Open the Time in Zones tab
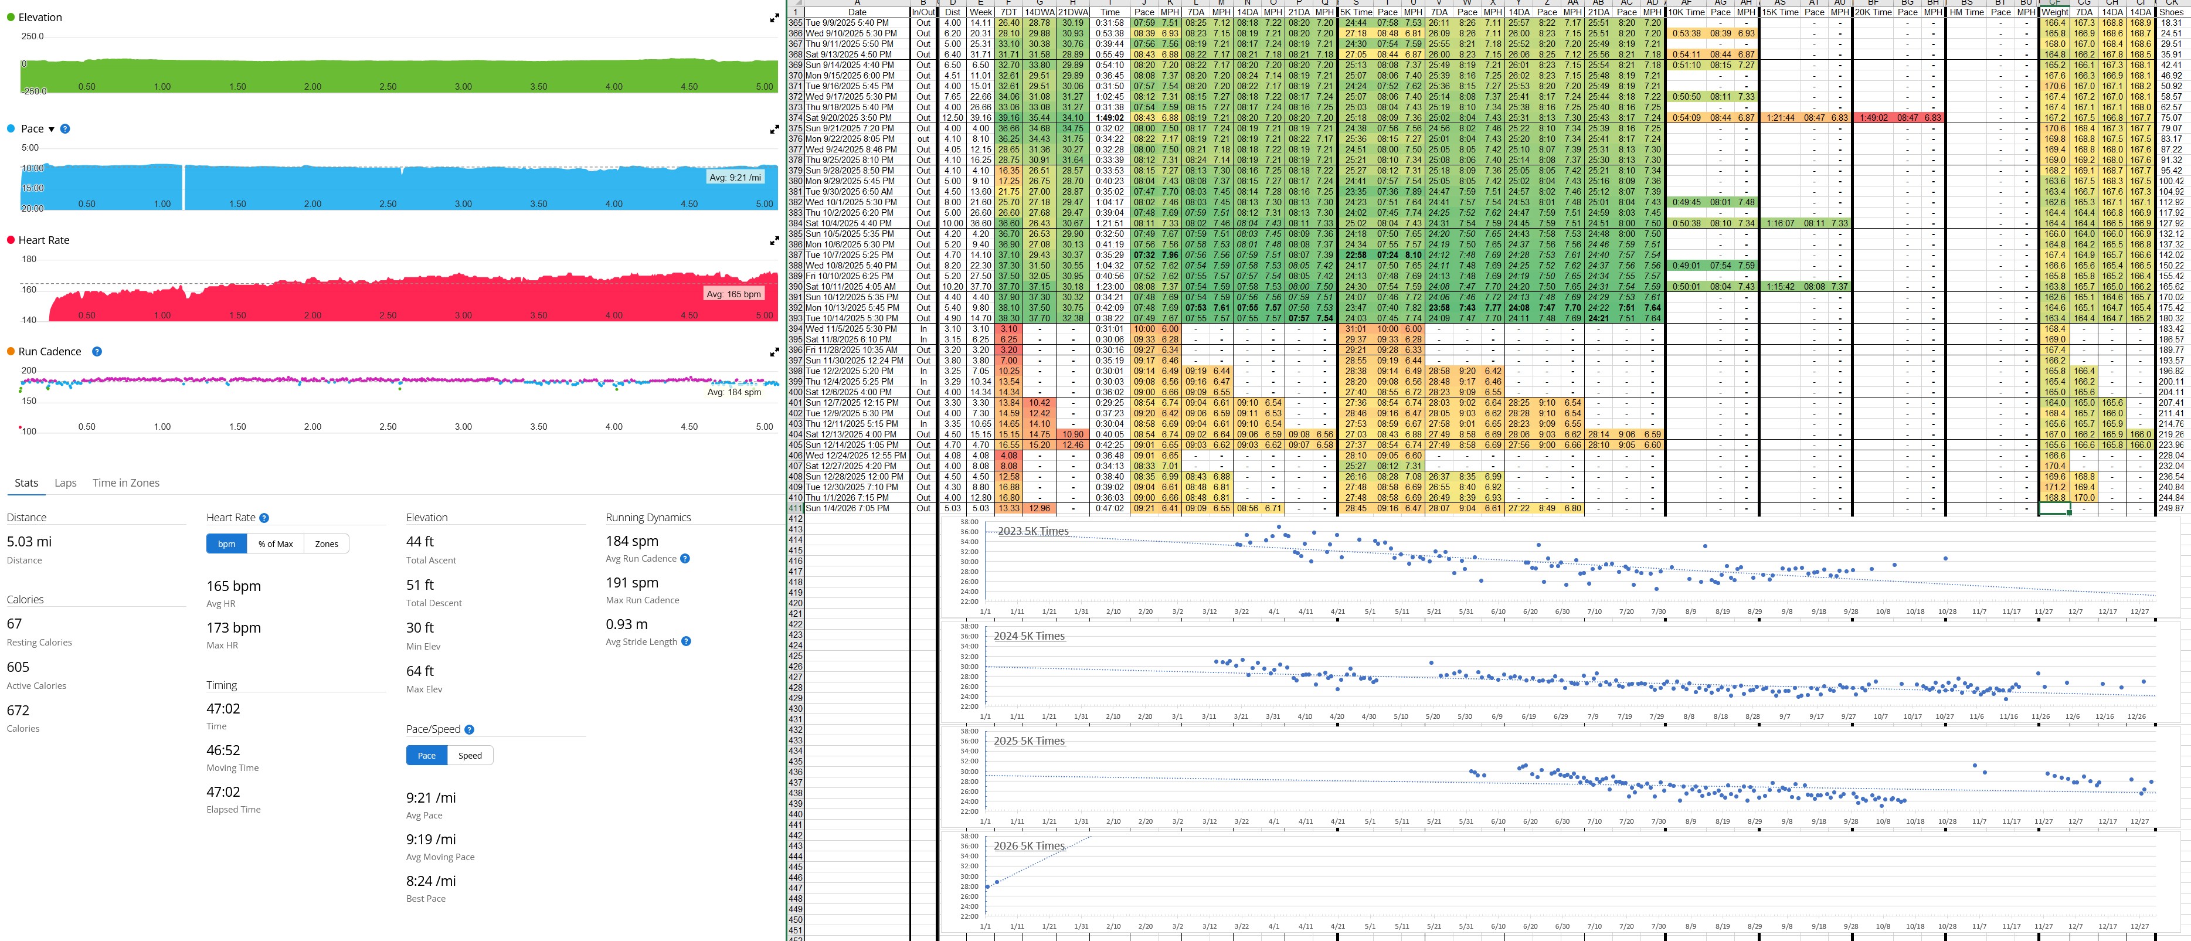The width and height of the screenshot is (2191, 941). [126, 483]
